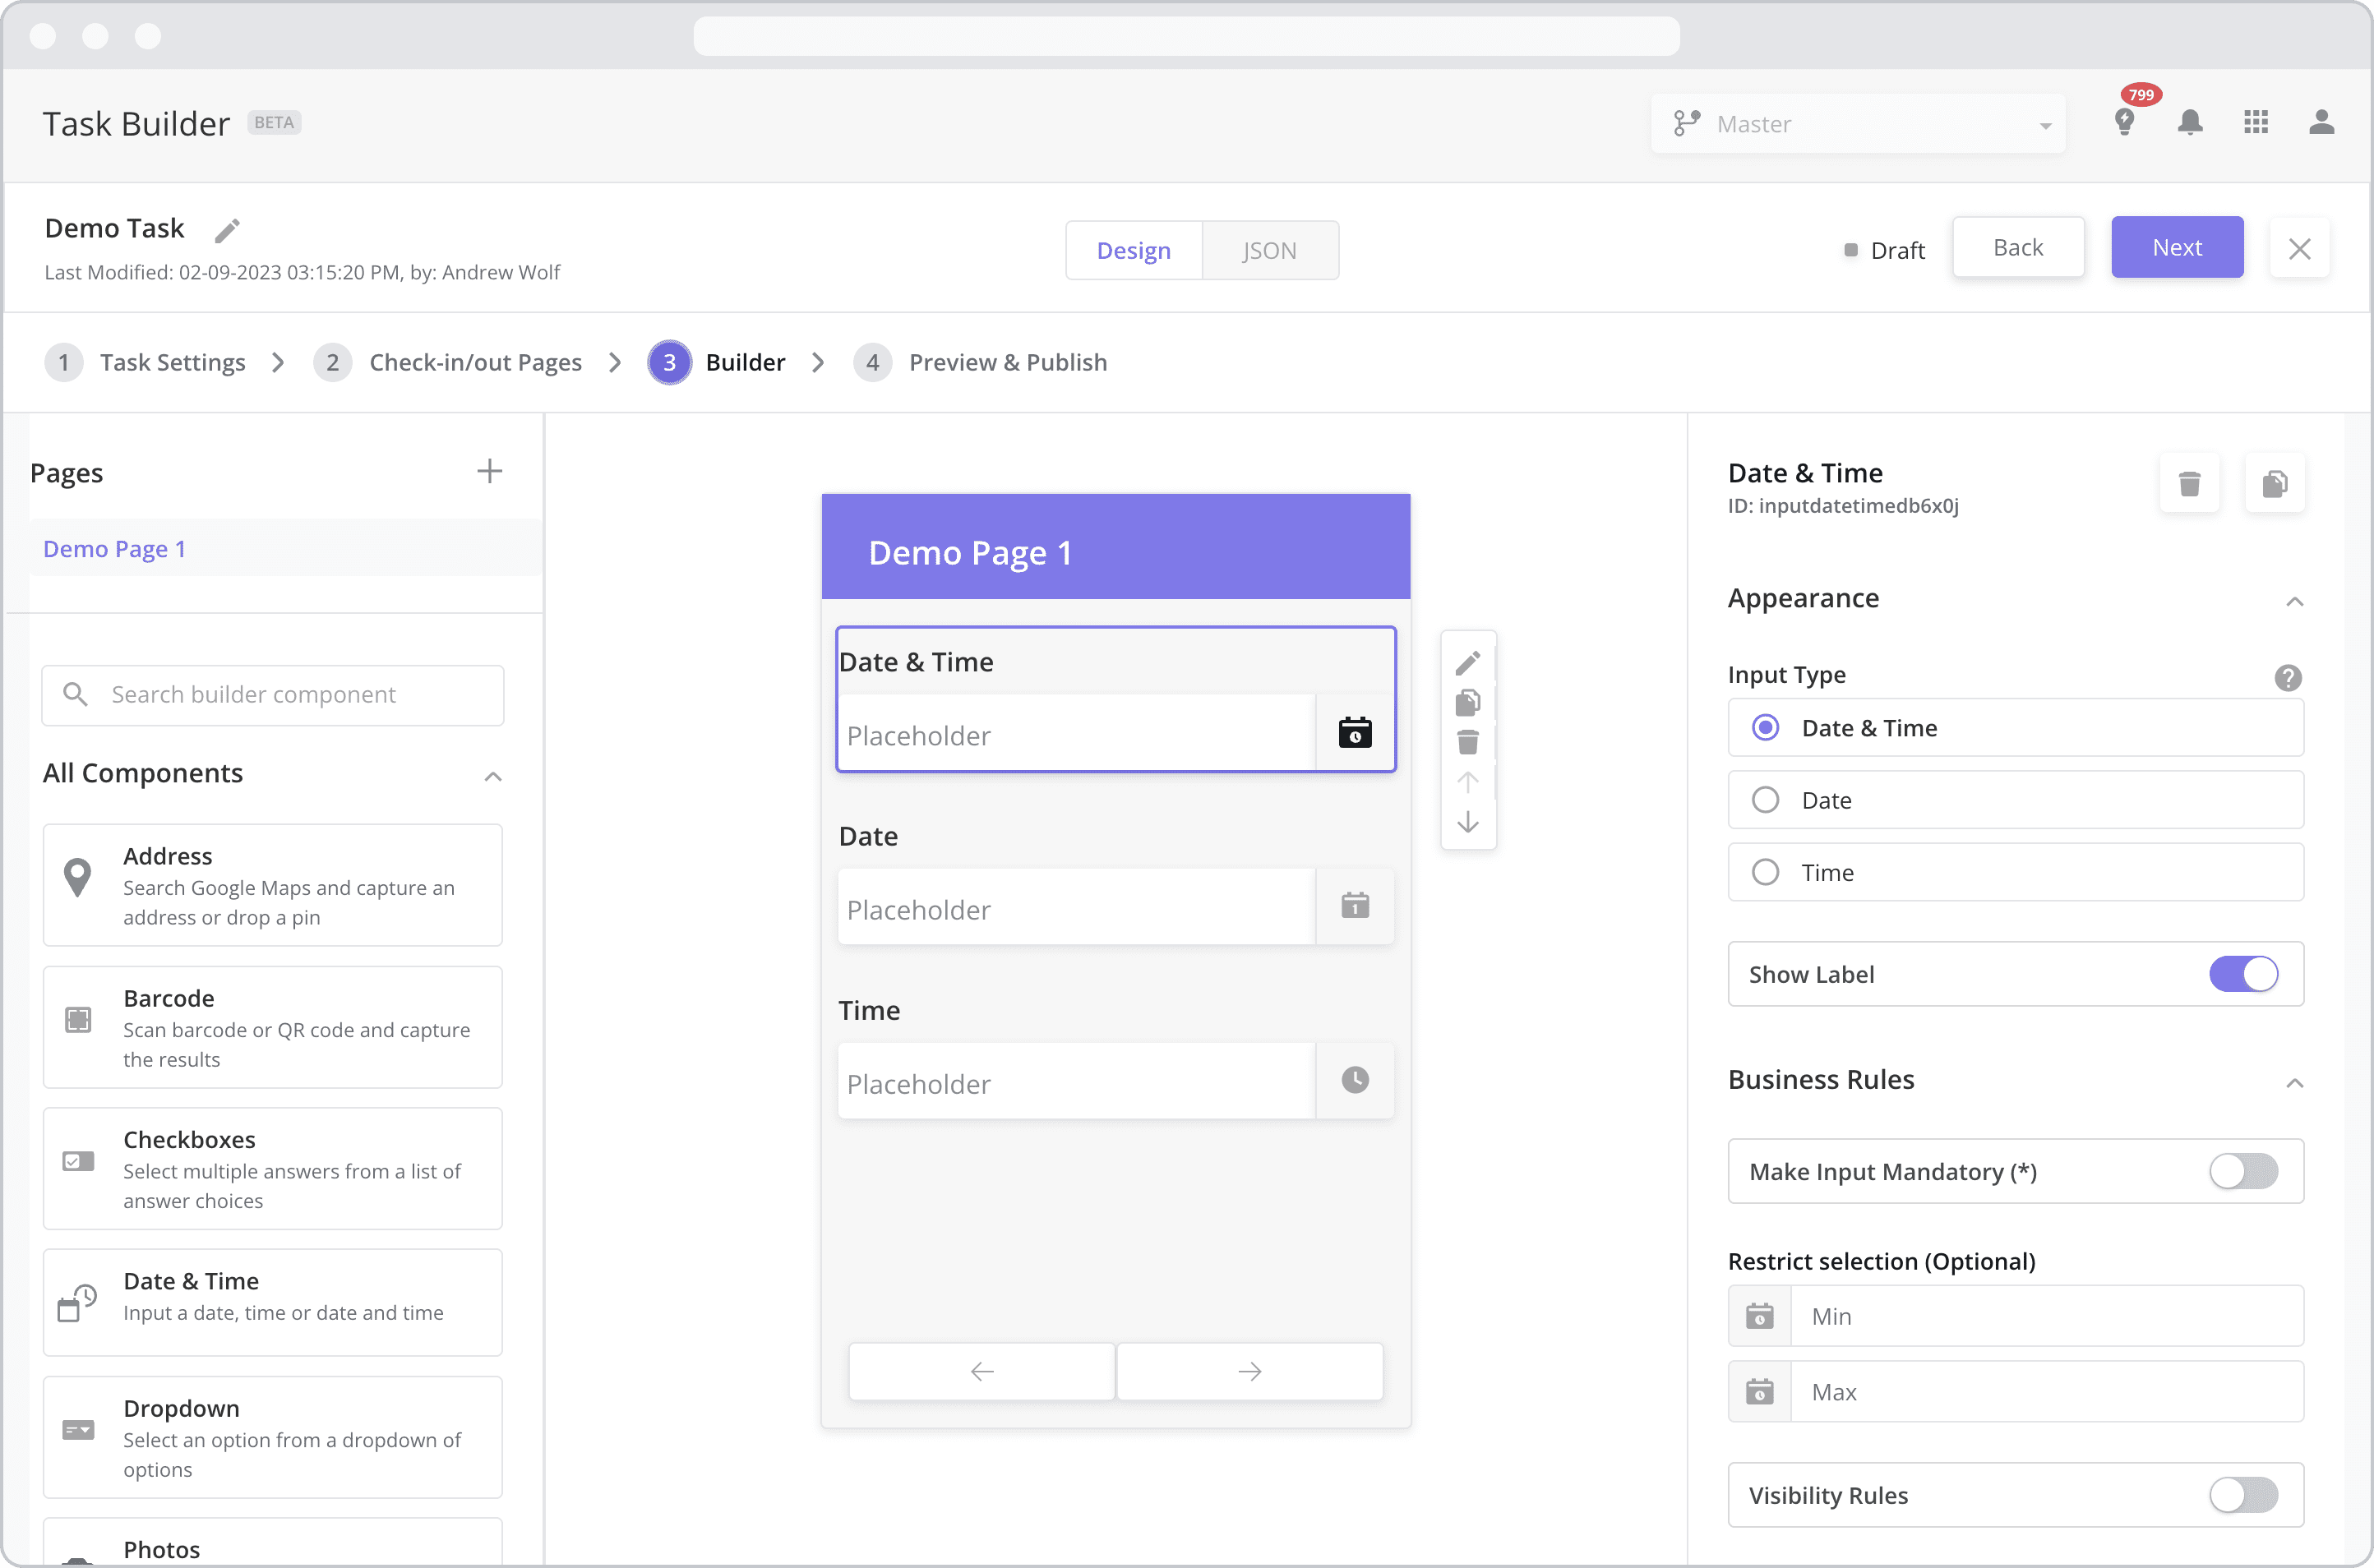The width and height of the screenshot is (2374, 1568).
Task: Open the Date field calendar picker icon
Action: coord(1355,906)
